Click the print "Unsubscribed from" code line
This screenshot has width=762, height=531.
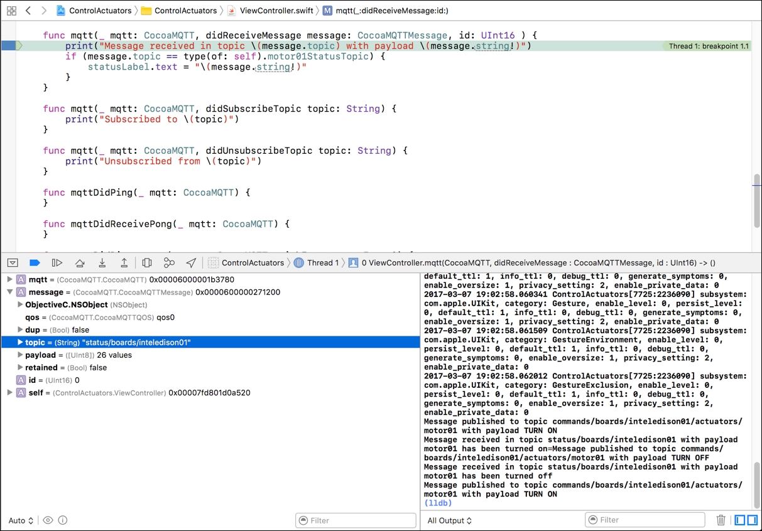[163, 161]
